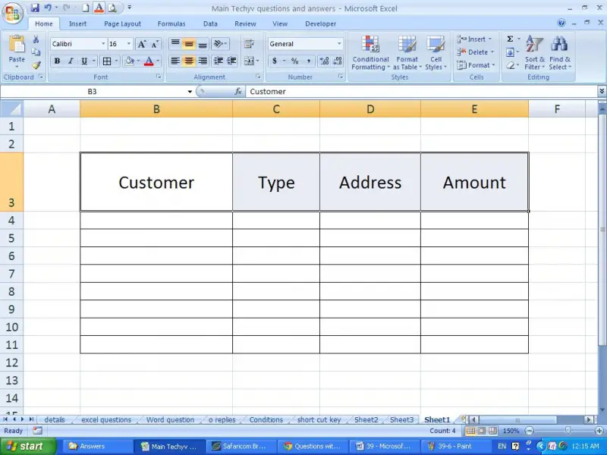Open the Data ribbon tab
This screenshot has width=607, height=455.
point(210,24)
